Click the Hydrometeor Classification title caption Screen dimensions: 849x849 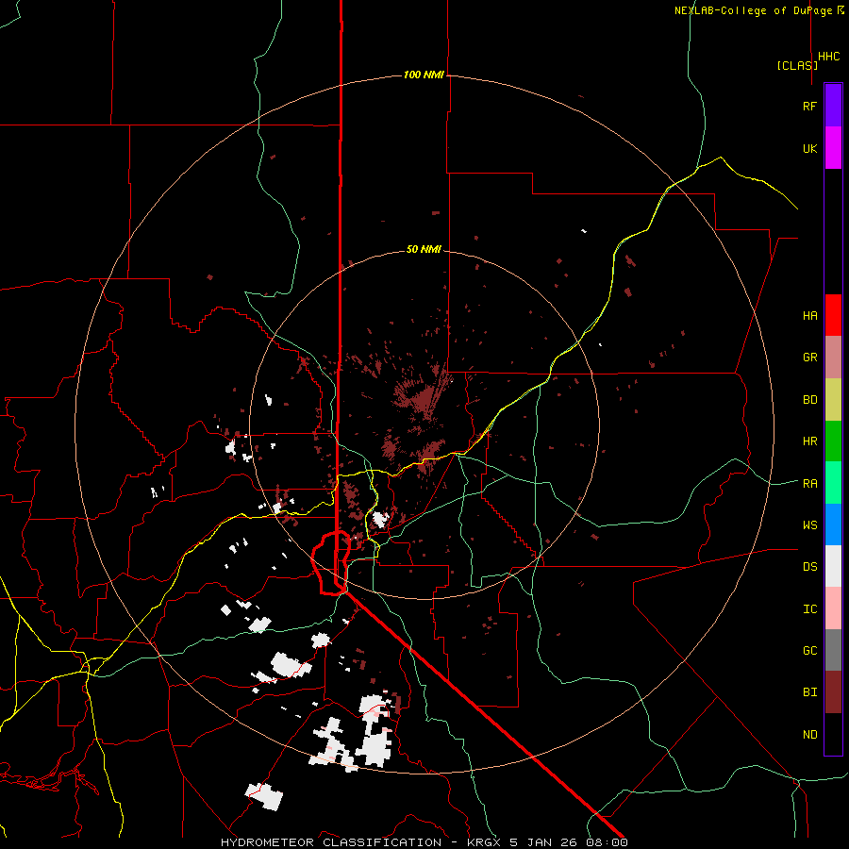point(331,842)
